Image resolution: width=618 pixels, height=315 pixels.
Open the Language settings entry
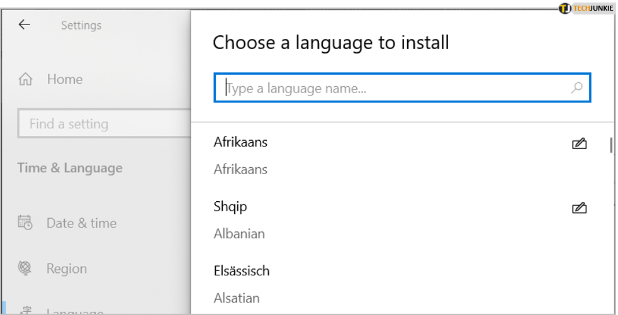[75, 311]
